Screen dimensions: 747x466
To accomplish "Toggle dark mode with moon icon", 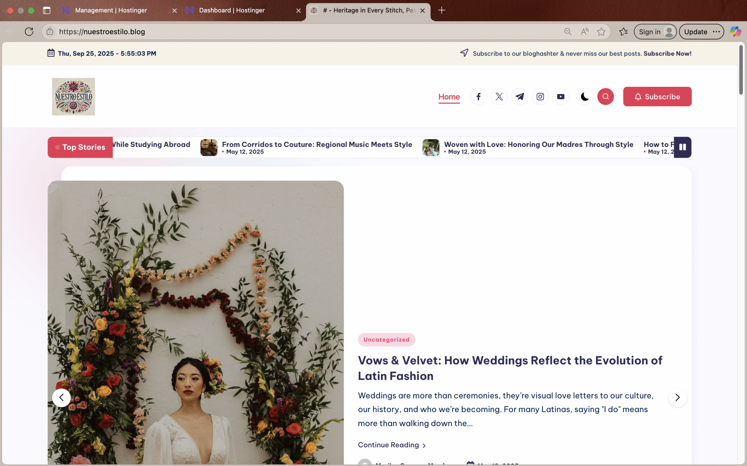I will point(584,97).
